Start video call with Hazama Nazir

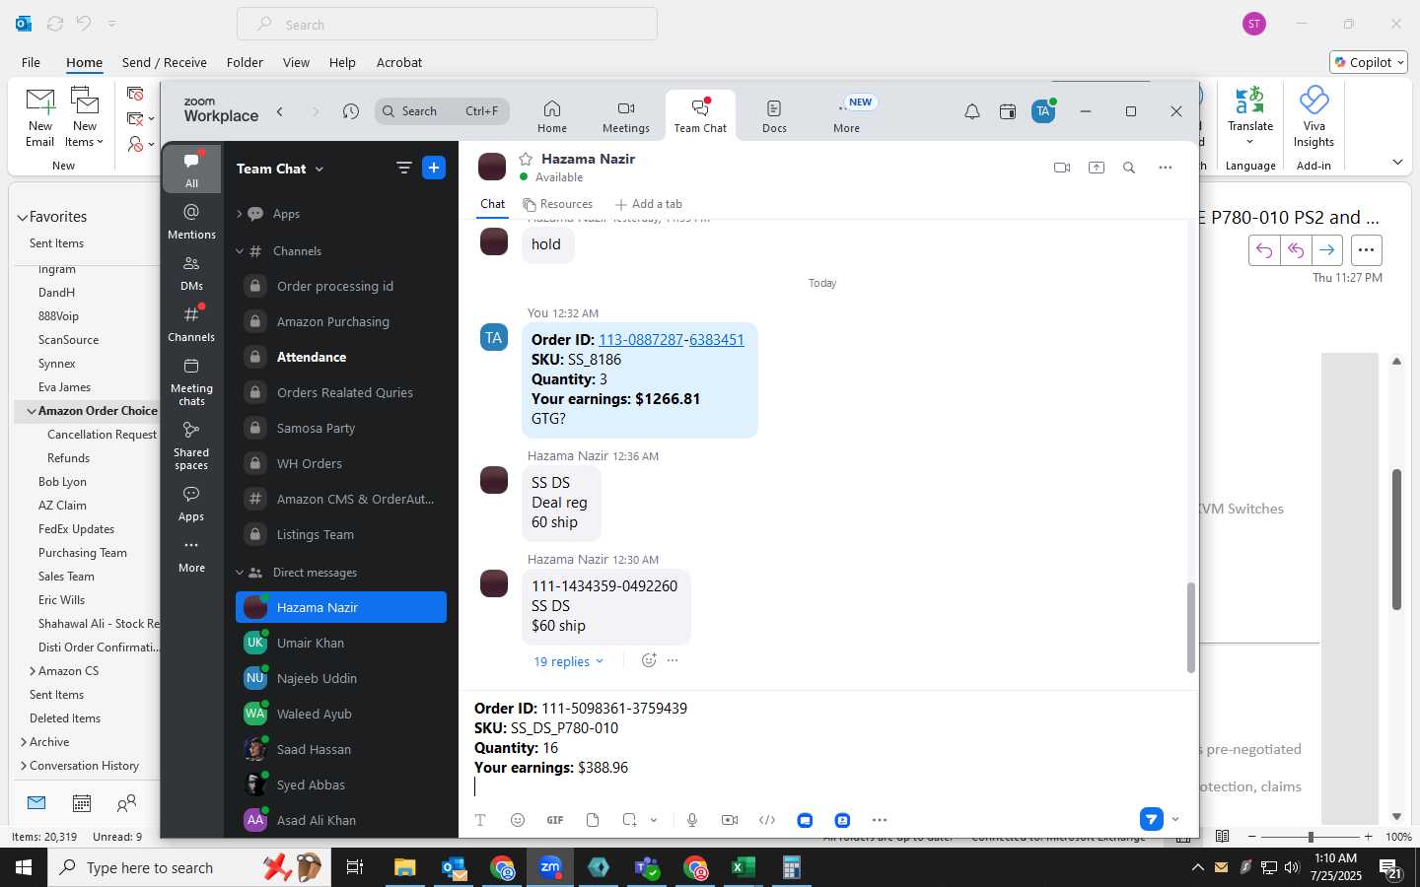[x=1062, y=168]
